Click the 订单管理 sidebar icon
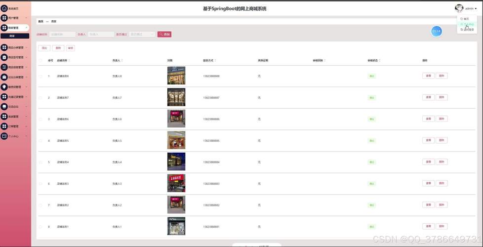 click(4, 126)
